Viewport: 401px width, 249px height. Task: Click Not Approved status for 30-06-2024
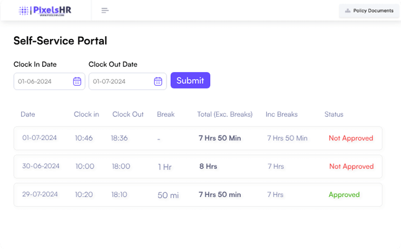[351, 166]
